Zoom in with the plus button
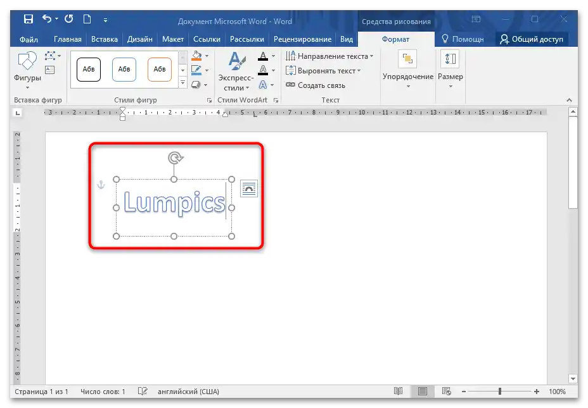Viewport: 588px width, 408px height. coord(537,392)
